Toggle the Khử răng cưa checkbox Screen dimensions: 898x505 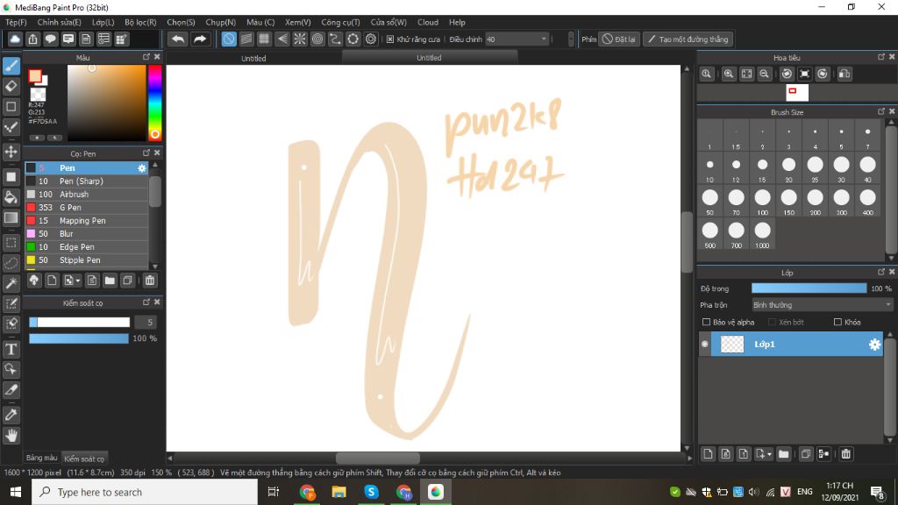pos(390,39)
